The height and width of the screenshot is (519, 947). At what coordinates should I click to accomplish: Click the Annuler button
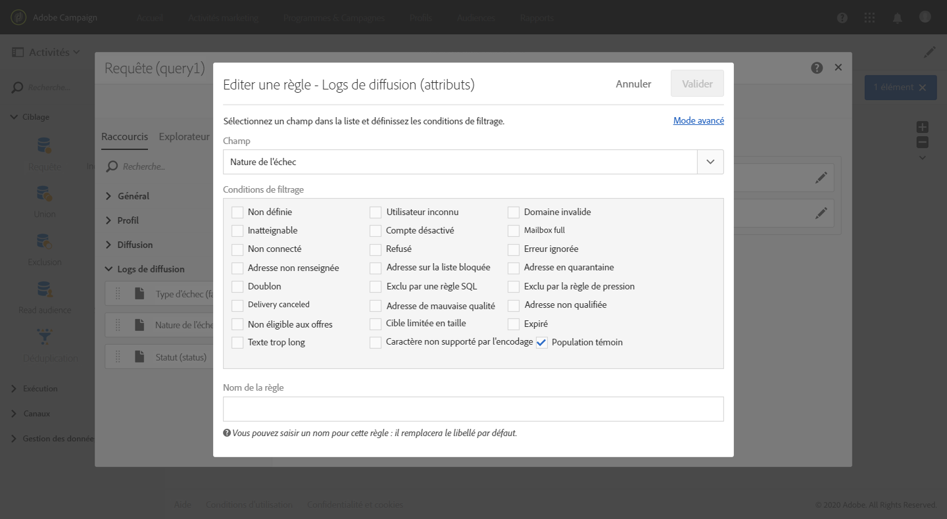(x=633, y=84)
